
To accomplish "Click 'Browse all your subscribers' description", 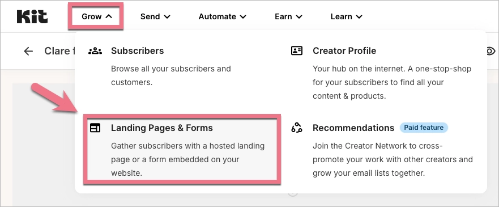I will 171,75.
